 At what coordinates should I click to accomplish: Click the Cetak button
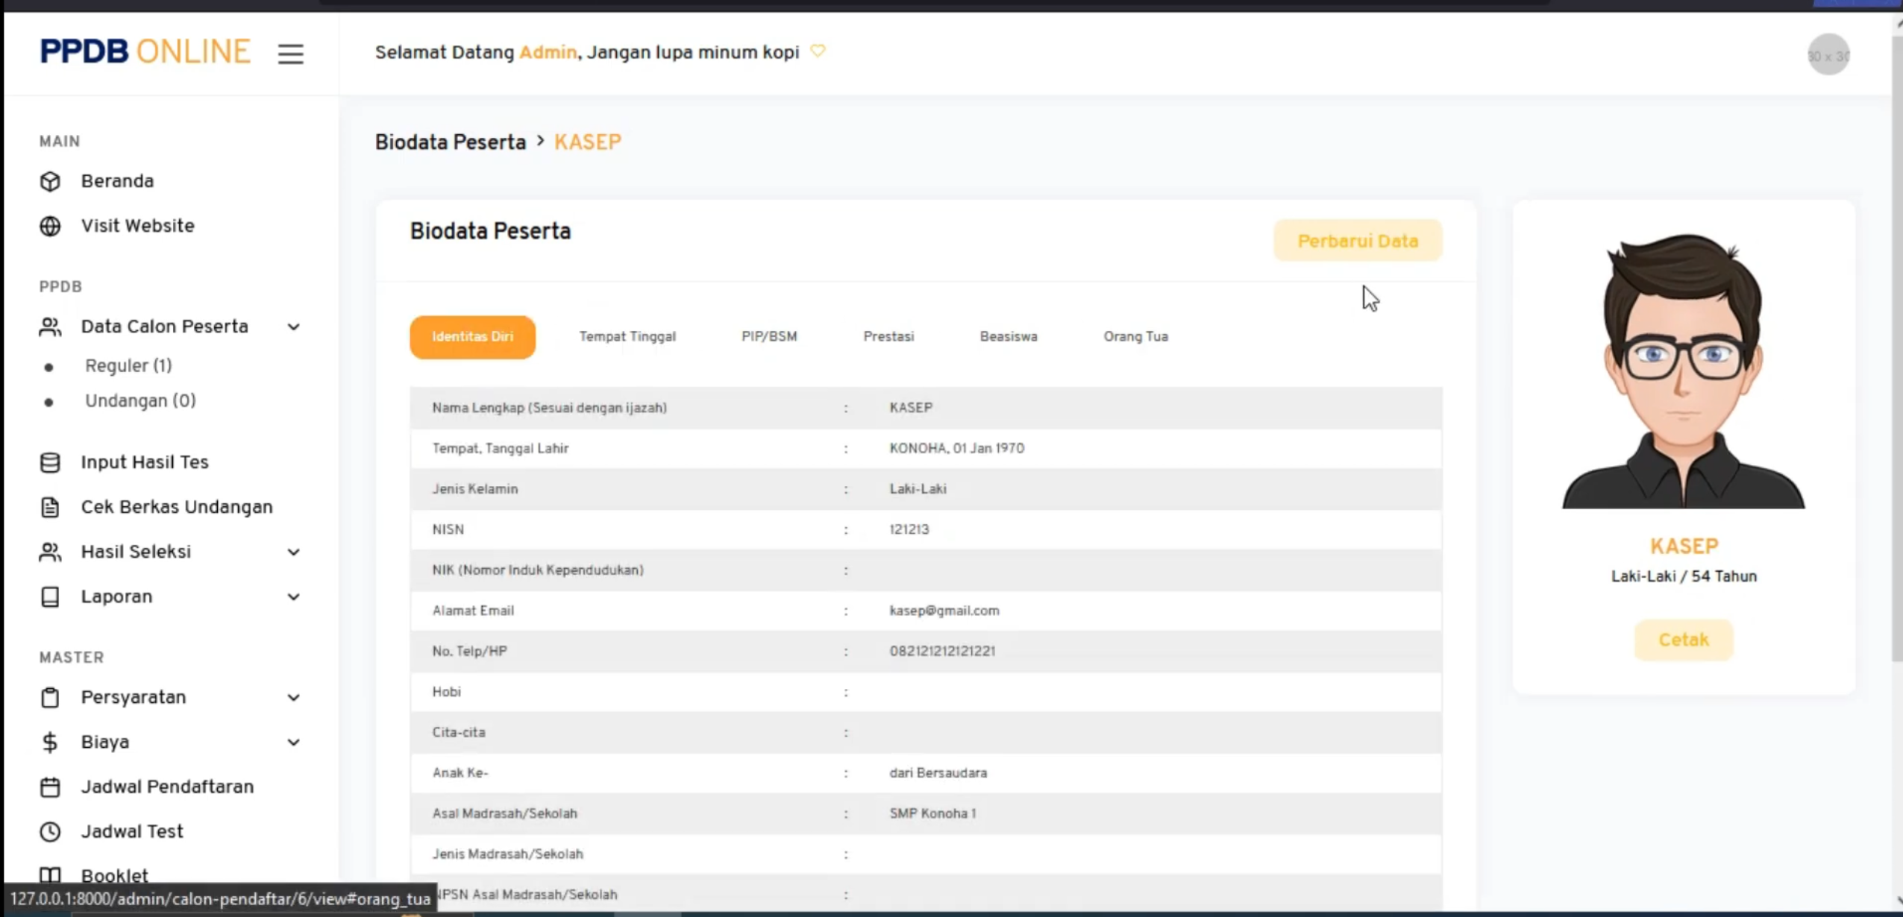click(x=1684, y=640)
